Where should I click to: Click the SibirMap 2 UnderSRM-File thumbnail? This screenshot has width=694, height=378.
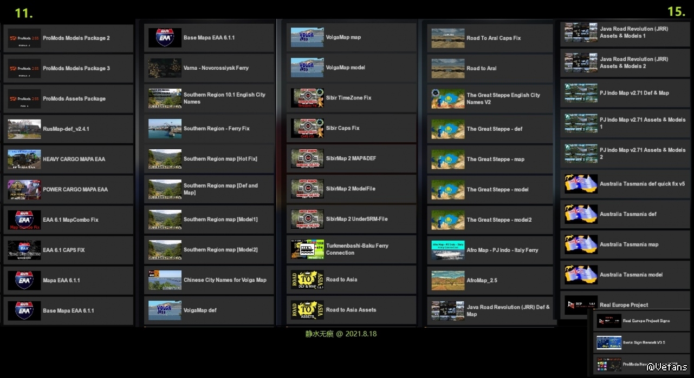pos(307,219)
